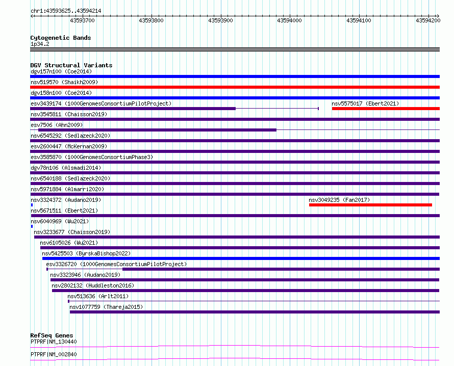Open nsv5425503 (ByrskaBishop2022) variant
The height and width of the screenshot is (366, 454).
click(x=86, y=253)
